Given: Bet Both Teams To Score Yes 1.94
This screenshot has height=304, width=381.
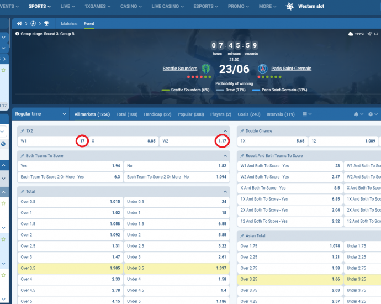Looking at the screenshot, I should click(x=70, y=166).
